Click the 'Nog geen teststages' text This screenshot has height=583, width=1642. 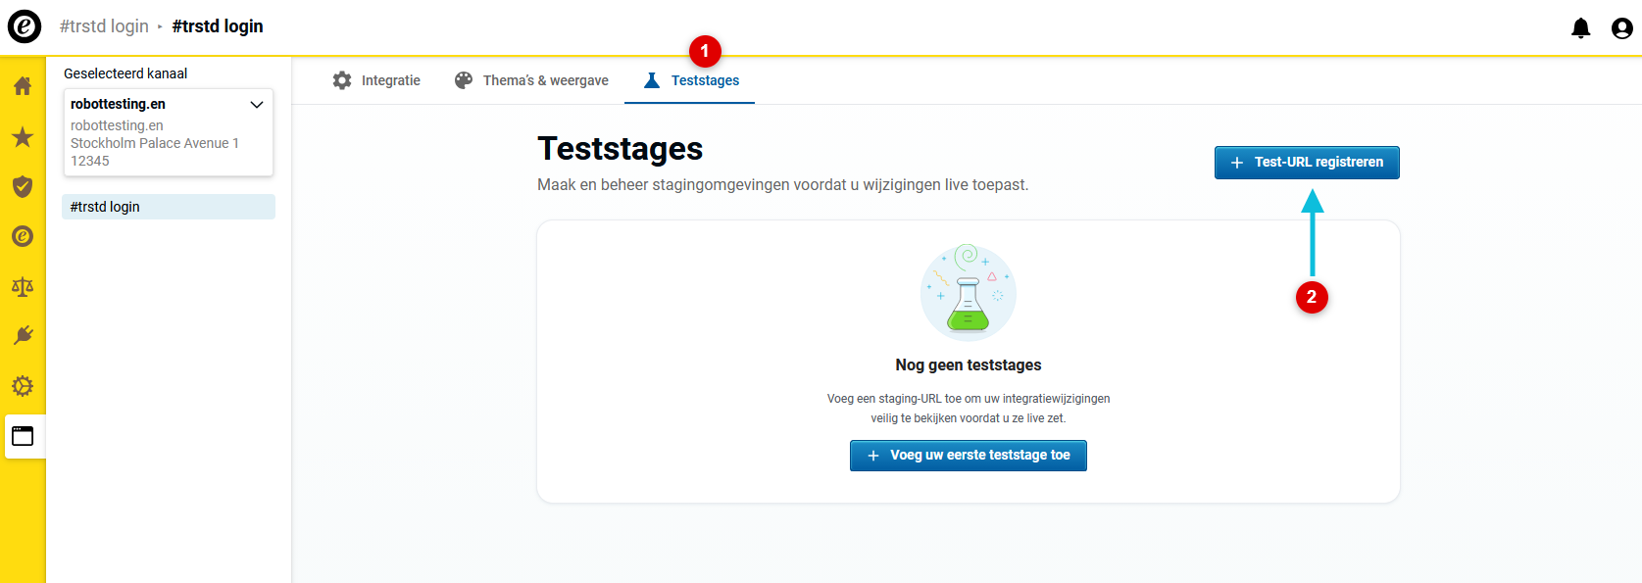point(969,365)
